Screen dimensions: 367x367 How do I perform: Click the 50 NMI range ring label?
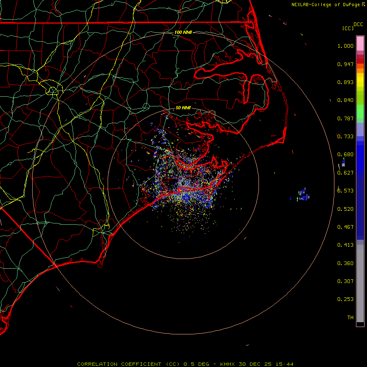tap(183, 108)
